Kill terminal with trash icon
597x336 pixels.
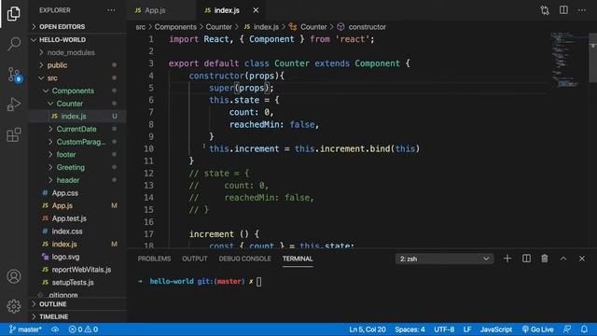tap(545, 259)
